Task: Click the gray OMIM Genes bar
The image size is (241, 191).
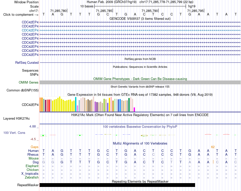Action: point(140,83)
